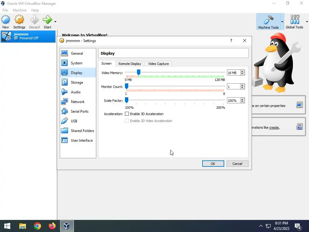This screenshot has height=232, width=309.
Task: Click the VirtualBox taskbar icon
Action: (67, 226)
